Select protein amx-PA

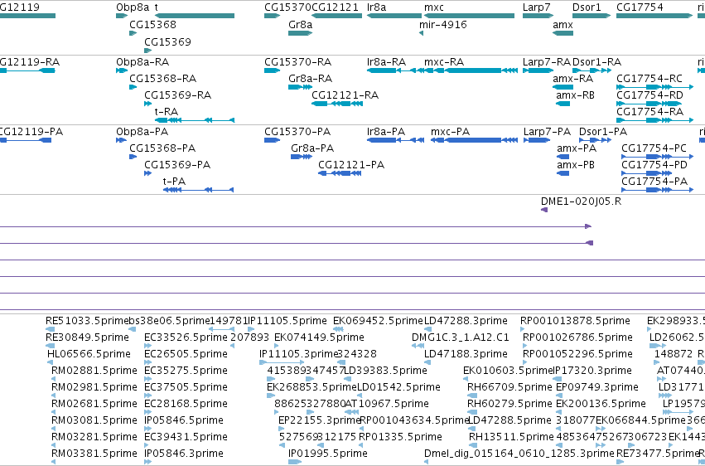click(x=563, y=157)
